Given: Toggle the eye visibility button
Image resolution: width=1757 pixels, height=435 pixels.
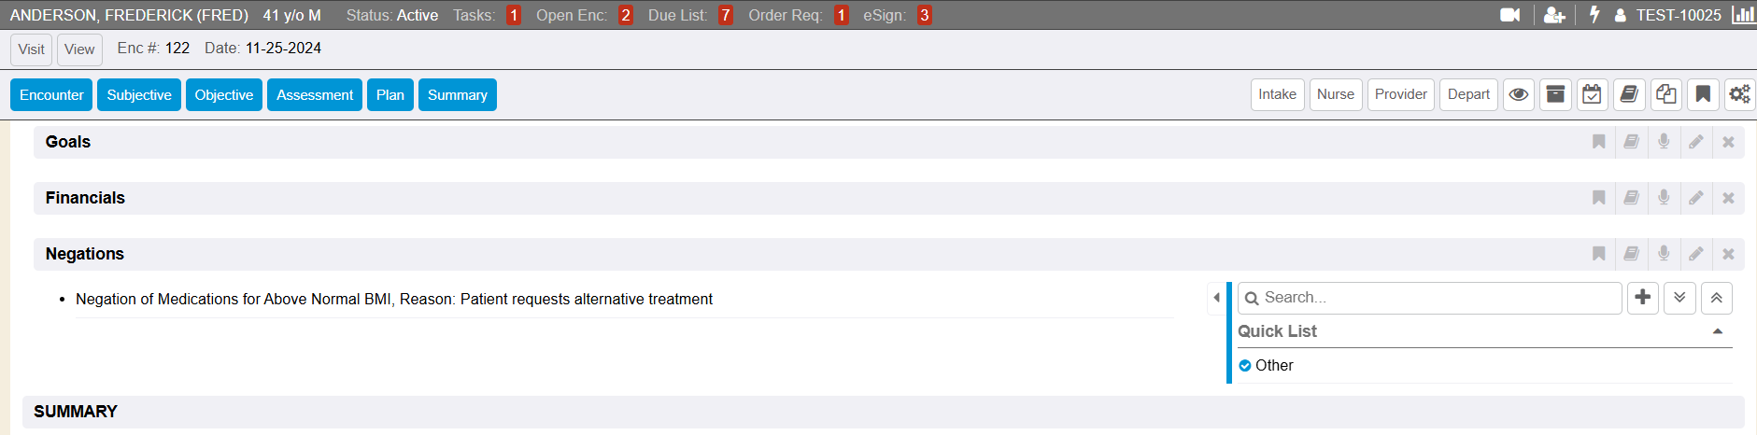Looking at the screenshot, I should (1519, 94).
